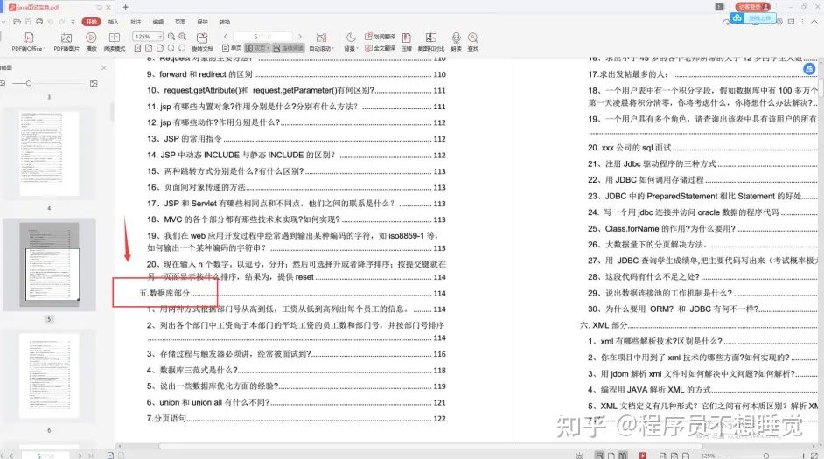
Task: Click the blue cloud upload icon
Action: coord(737,17)
